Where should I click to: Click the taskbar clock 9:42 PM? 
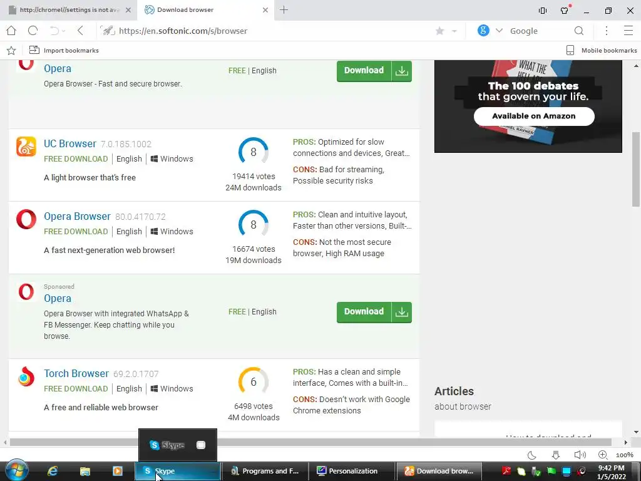click(x=611, y=472)
